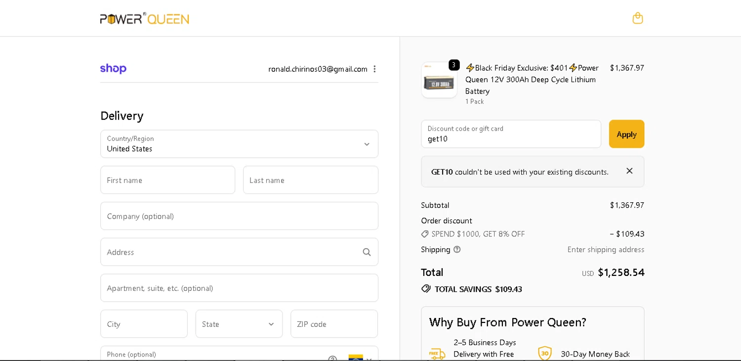
Task: Click the Delivery heading
Action: (122, 116)
